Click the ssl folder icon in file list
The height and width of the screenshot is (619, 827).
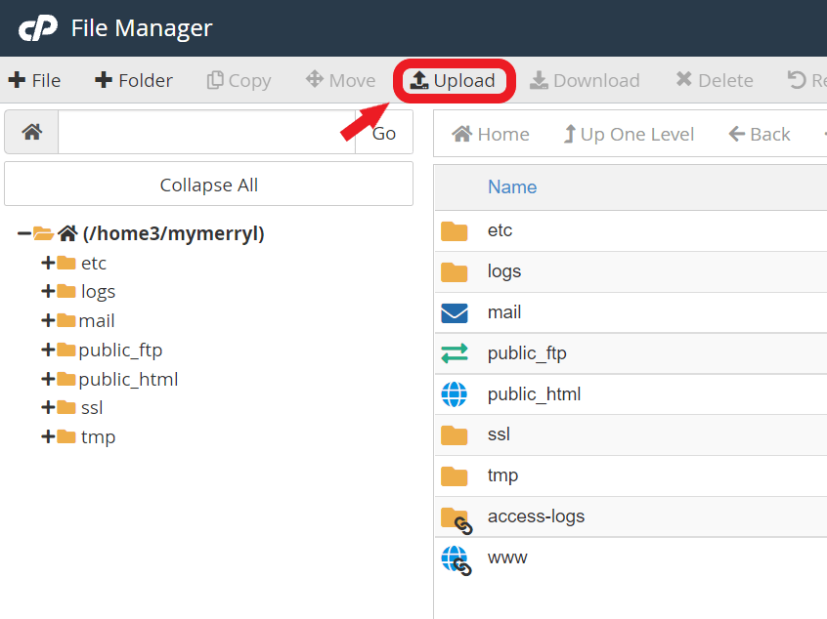[455, 435]
